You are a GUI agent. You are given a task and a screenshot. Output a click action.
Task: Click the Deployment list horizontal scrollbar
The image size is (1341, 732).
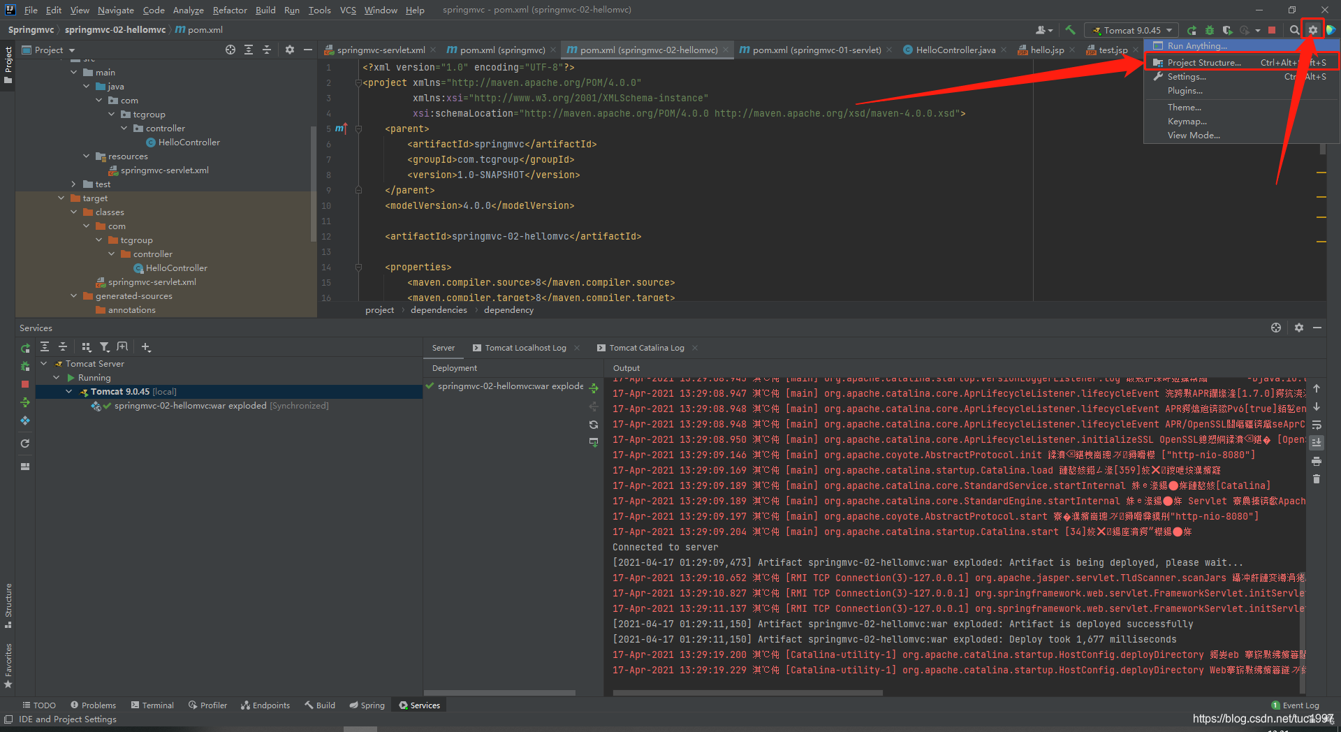point(499,693)
